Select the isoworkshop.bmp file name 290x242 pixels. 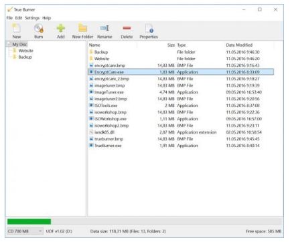(111, 112)
